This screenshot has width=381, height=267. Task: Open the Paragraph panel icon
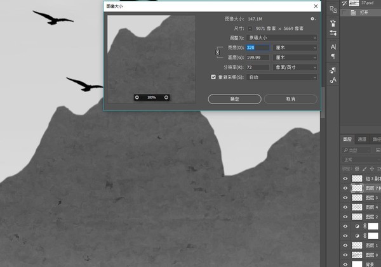(x=333, y=56)
